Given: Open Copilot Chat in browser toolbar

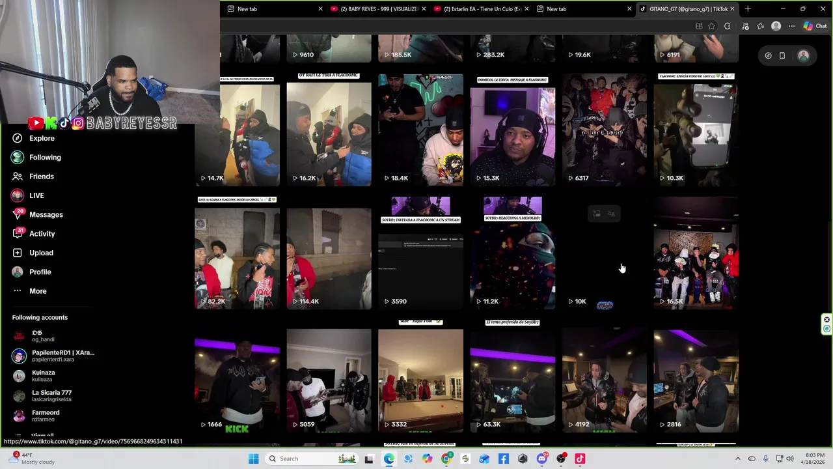Looking at the screenshot, I should tap(815, 26).
